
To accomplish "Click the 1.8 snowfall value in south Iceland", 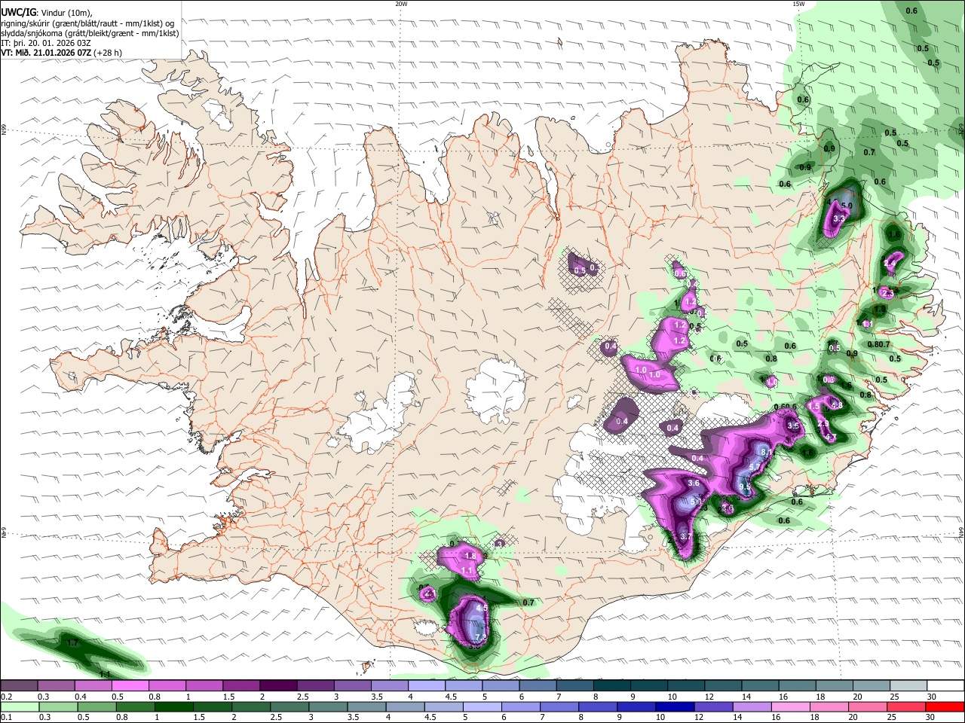I will coord(471,556).
